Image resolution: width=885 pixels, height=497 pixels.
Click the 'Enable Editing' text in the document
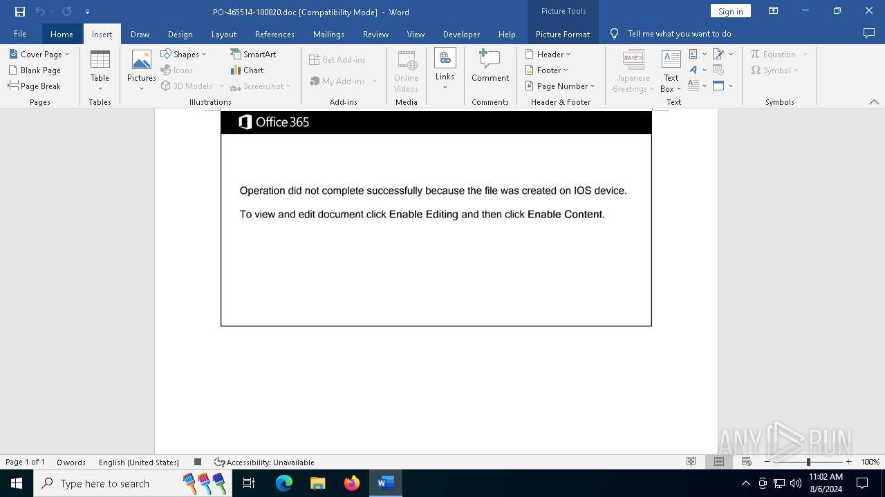[423, 214]
